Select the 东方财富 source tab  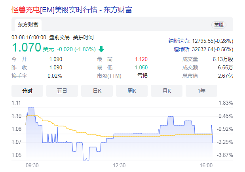click(x=28, y=25)
